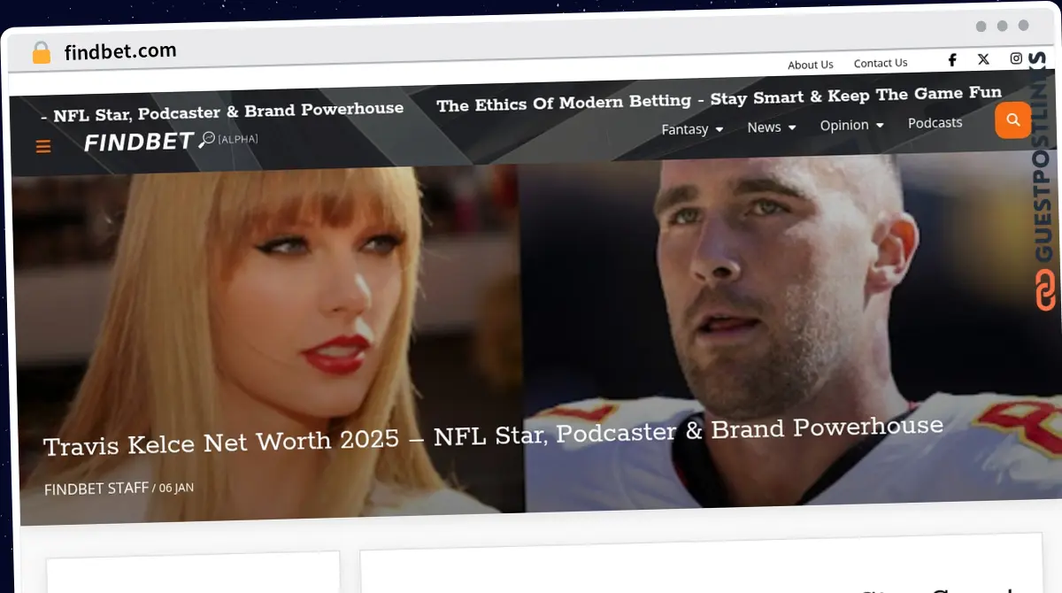
Task: Open the X (Twitter) social icon
Action: pyautogui.click(x=983, y=59)
